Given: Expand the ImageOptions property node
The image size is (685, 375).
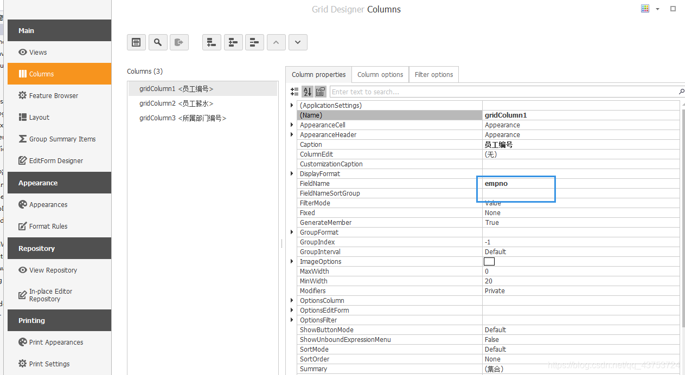Looking at the screenshot, I should pos(292,261).
